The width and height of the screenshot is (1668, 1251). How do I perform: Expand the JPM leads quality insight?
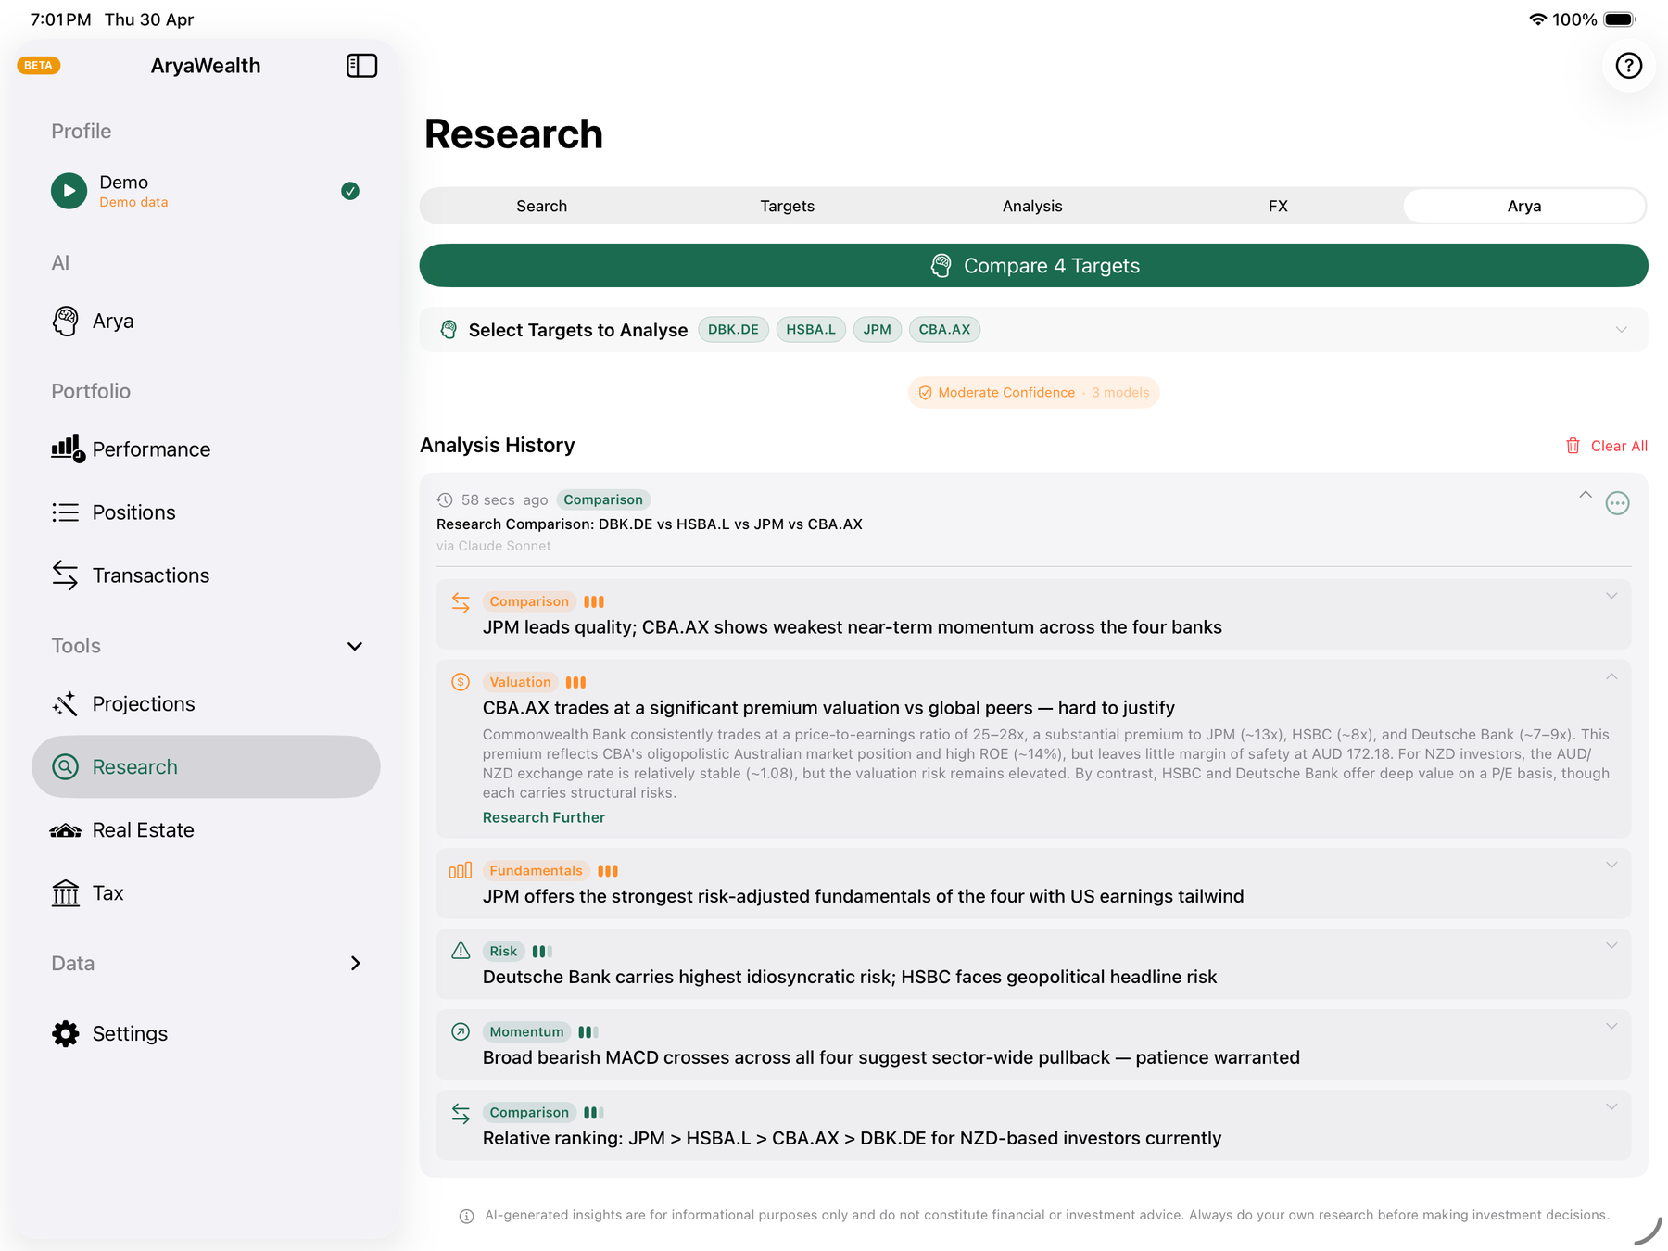1611,596
